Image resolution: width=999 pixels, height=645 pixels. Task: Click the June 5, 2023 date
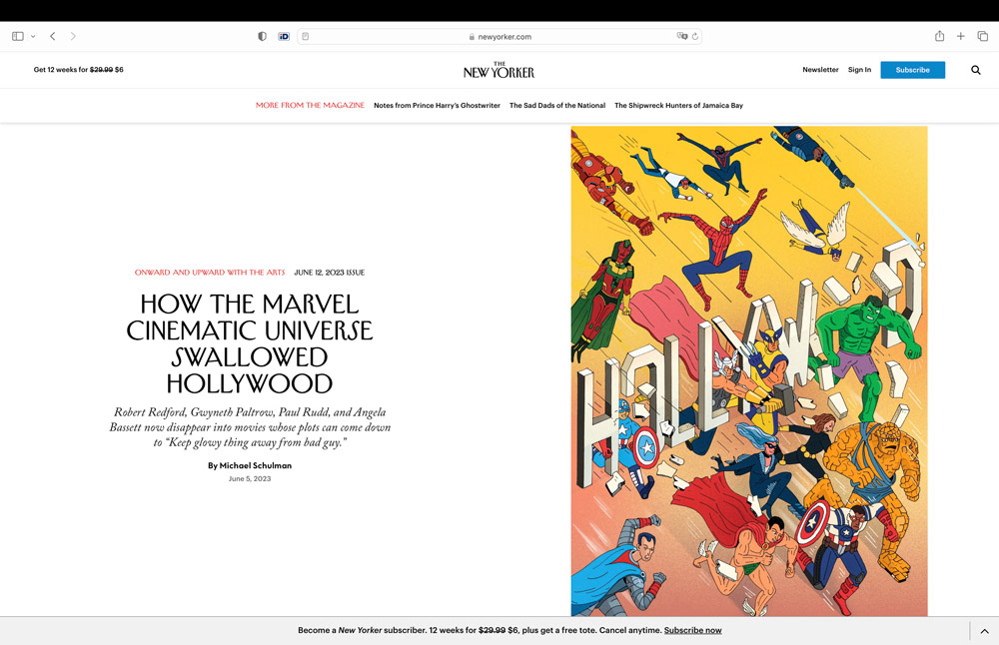pyautogui.click(x=250, y=479)
